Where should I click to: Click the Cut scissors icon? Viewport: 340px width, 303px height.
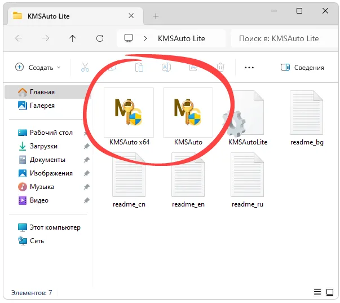[85, 68]
